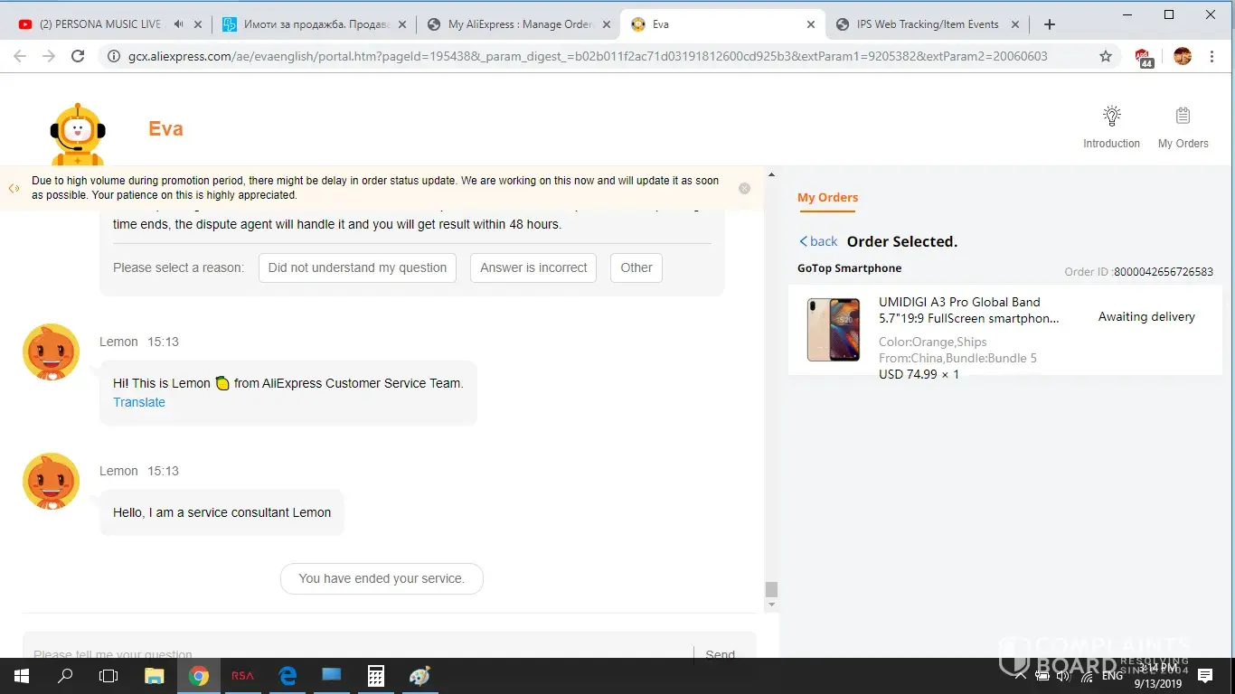Select 'Did not understand my question' reason

(x=357, y=267)
